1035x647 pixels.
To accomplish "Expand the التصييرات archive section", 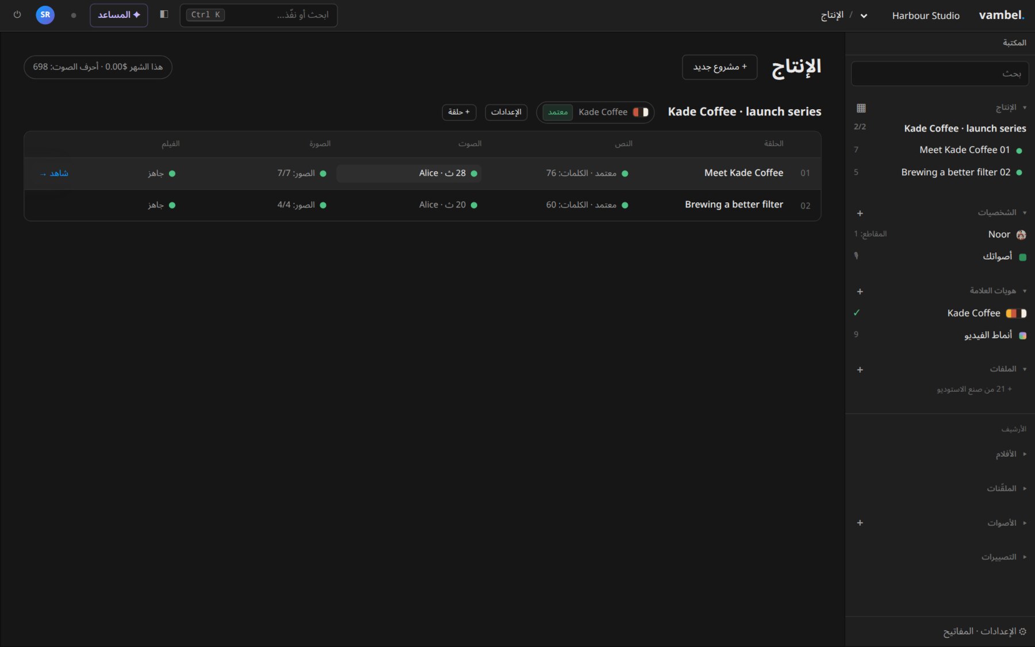I will (1004, 557).
